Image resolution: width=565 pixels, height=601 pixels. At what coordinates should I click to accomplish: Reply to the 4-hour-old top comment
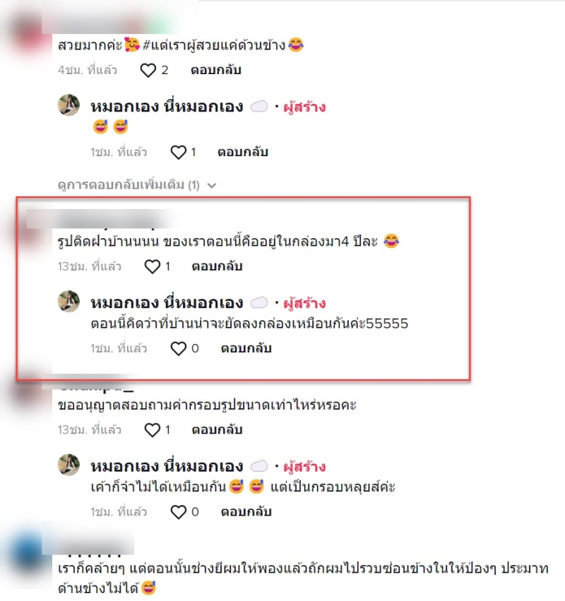(x=216, y=70)
